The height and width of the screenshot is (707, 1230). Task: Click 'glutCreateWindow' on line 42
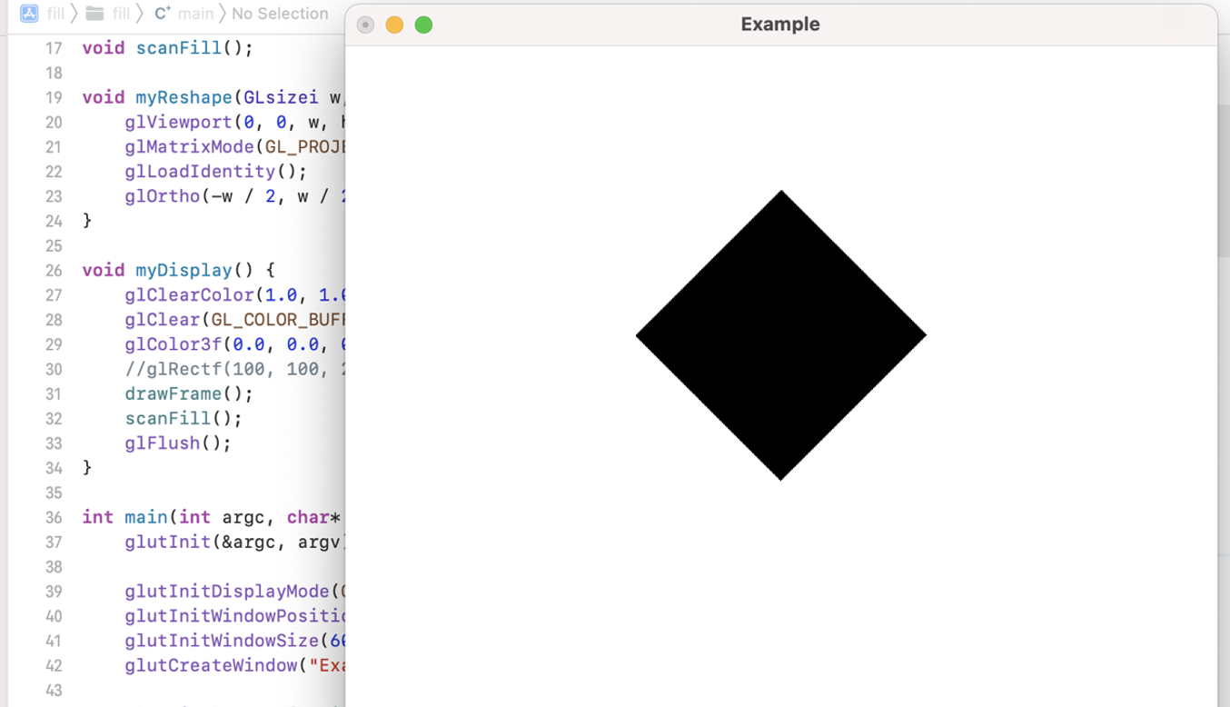[210, 665]
